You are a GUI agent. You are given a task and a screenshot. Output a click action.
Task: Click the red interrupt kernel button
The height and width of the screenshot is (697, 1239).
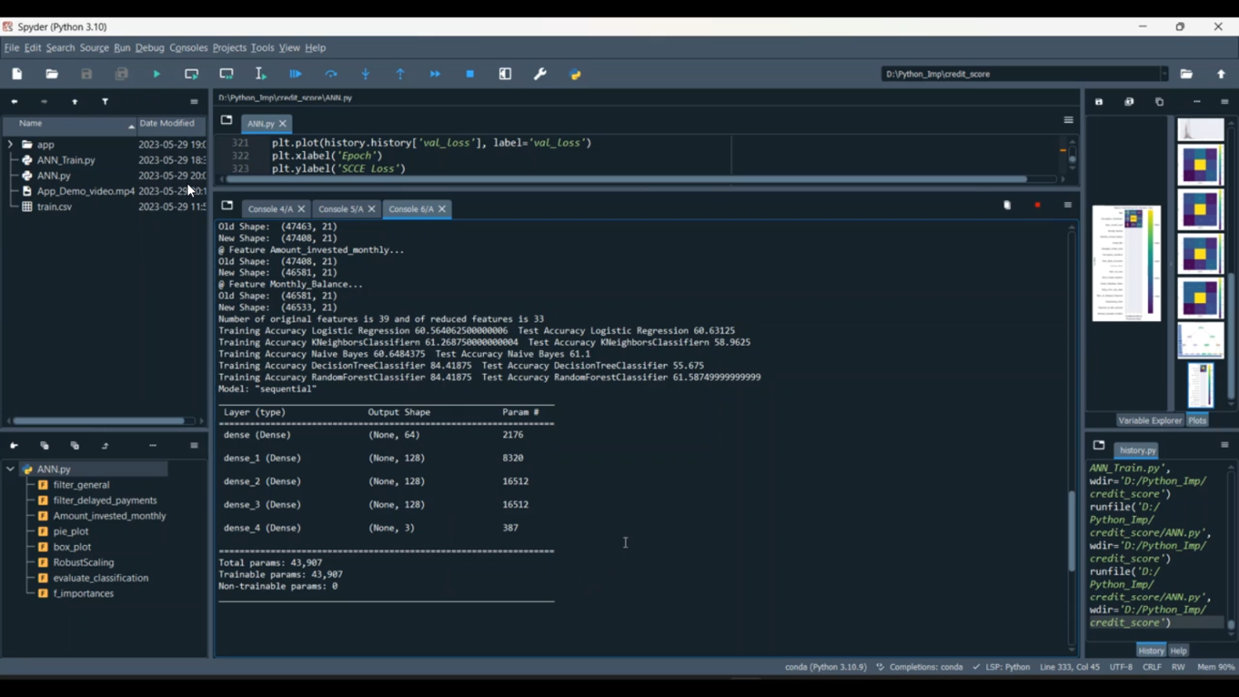(x=1037, y=205)
